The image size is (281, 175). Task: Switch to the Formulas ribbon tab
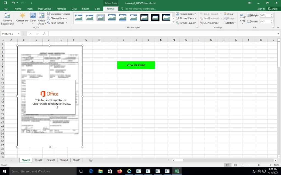[x=61, y=8]
